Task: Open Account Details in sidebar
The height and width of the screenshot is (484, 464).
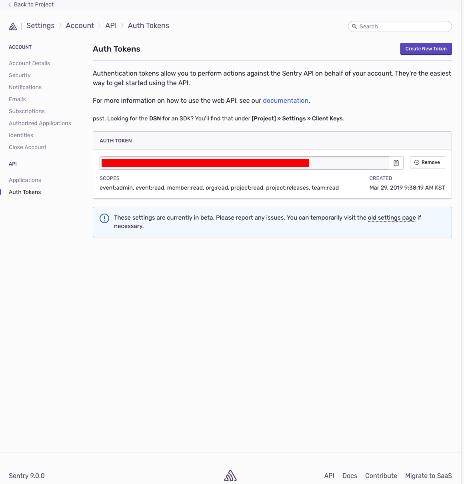Action: coord(30,63)
